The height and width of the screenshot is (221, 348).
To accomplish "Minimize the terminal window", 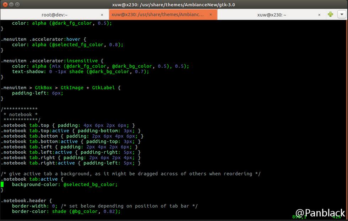I will click(11, 5).
